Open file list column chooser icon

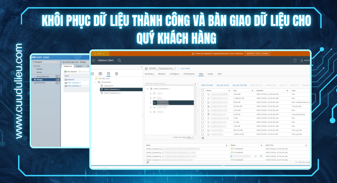(203, 138)
